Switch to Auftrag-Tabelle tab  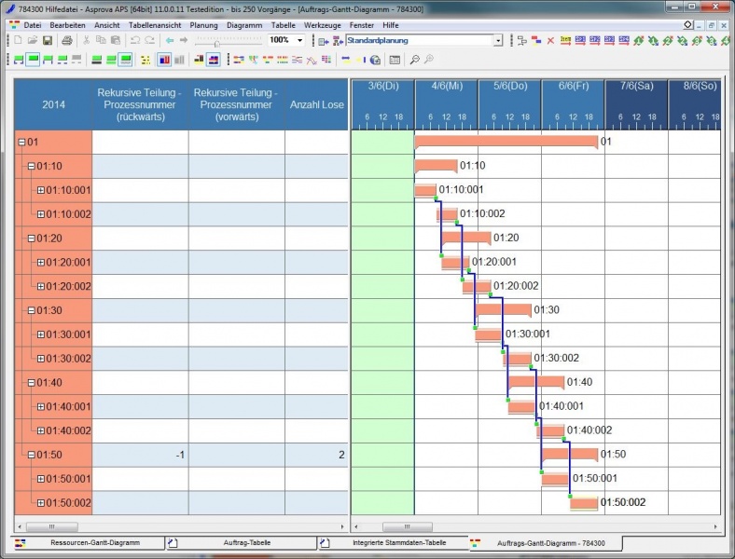click(247, 542)
